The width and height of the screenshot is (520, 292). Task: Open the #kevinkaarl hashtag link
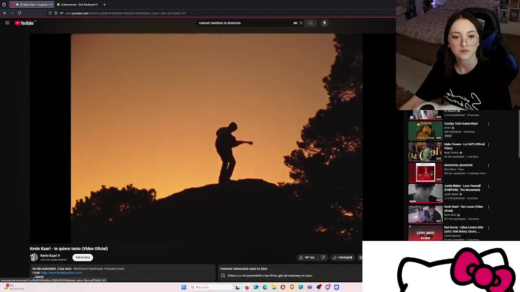(81, 268)
